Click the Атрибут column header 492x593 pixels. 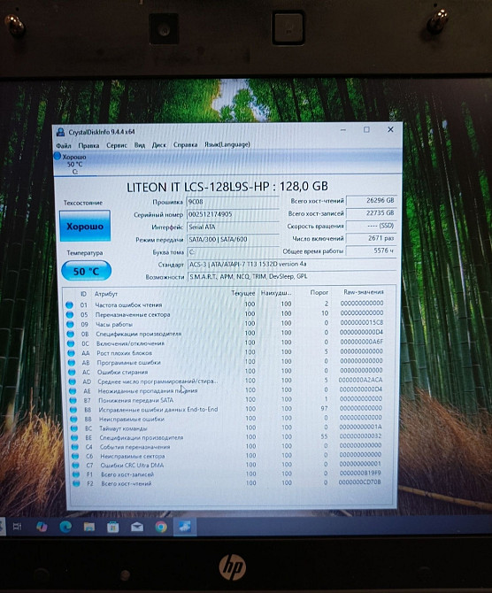tap(106, 294)
